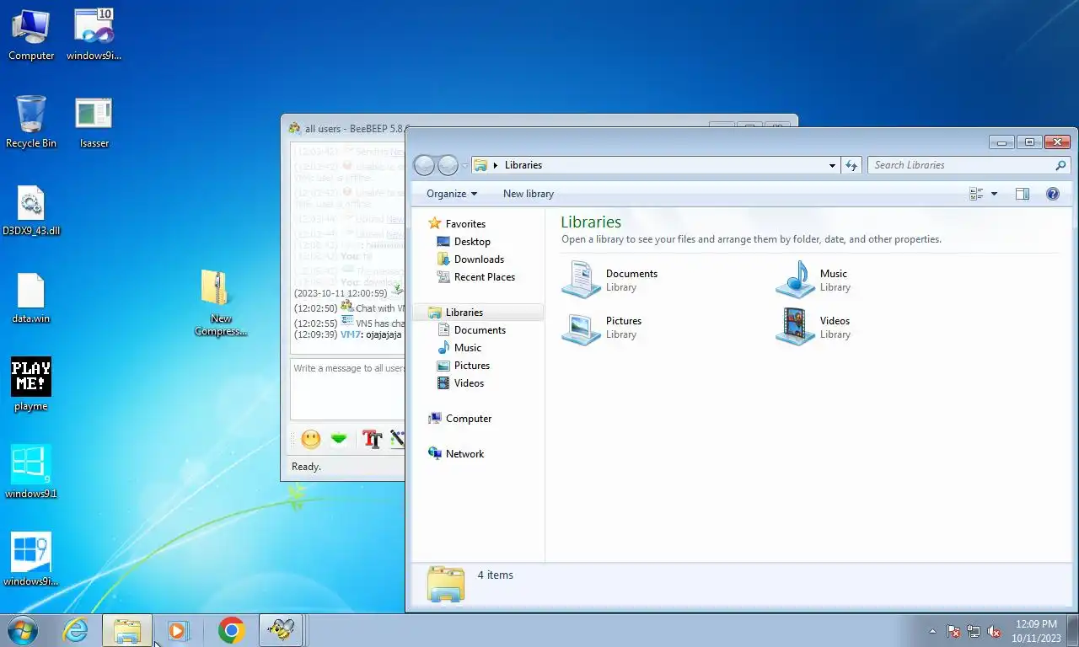The width and height of the screenshot is (1079, 647).
Task: Open the Computer desktop icon
Action: coord(31,35)
